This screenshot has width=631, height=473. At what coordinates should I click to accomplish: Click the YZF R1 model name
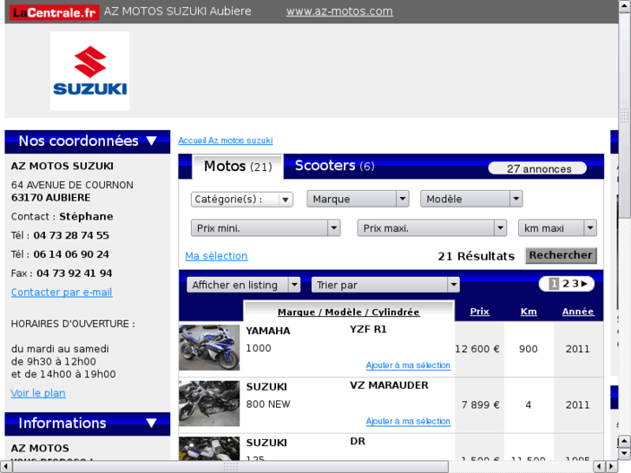point(368,329)
